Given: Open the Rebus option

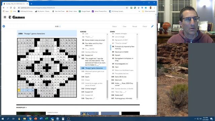Looking at the screenshot, I should pos(115,27).
